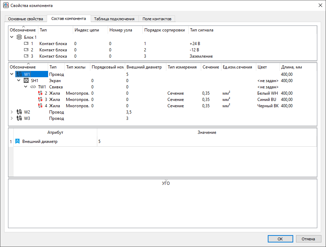Viewport: 326px width, 247px height.
Task: Click the Отмена button
Action: (x=308, y=239)
